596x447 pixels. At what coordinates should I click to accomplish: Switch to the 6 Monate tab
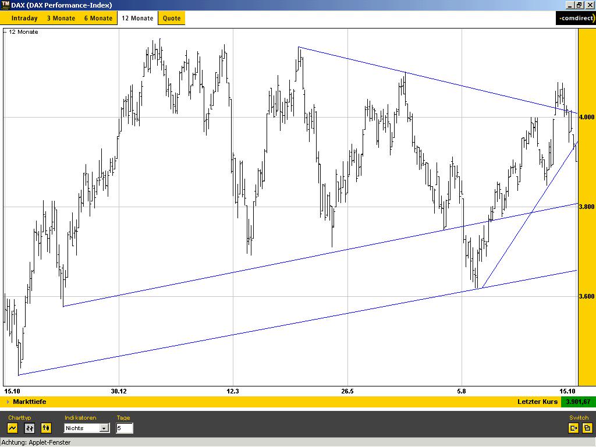tap(98, 18)
